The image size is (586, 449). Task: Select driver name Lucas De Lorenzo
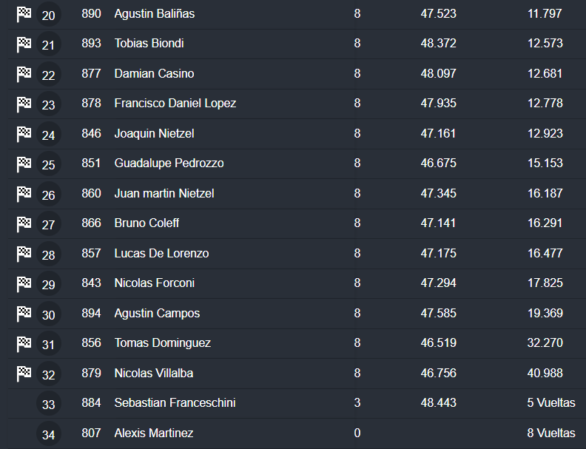click(x=161, y=253)
